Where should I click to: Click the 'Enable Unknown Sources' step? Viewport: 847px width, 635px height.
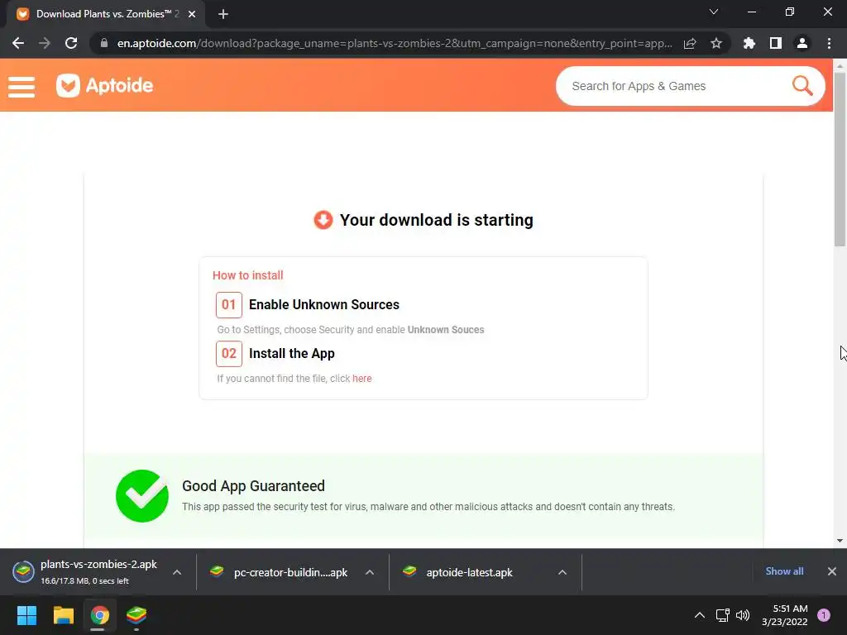pos(324,304)
